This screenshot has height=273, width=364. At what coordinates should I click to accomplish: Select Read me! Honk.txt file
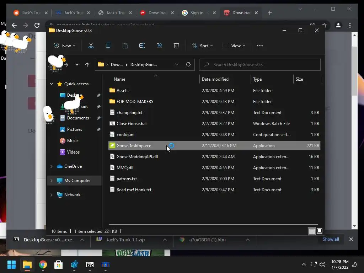[214, 190]
